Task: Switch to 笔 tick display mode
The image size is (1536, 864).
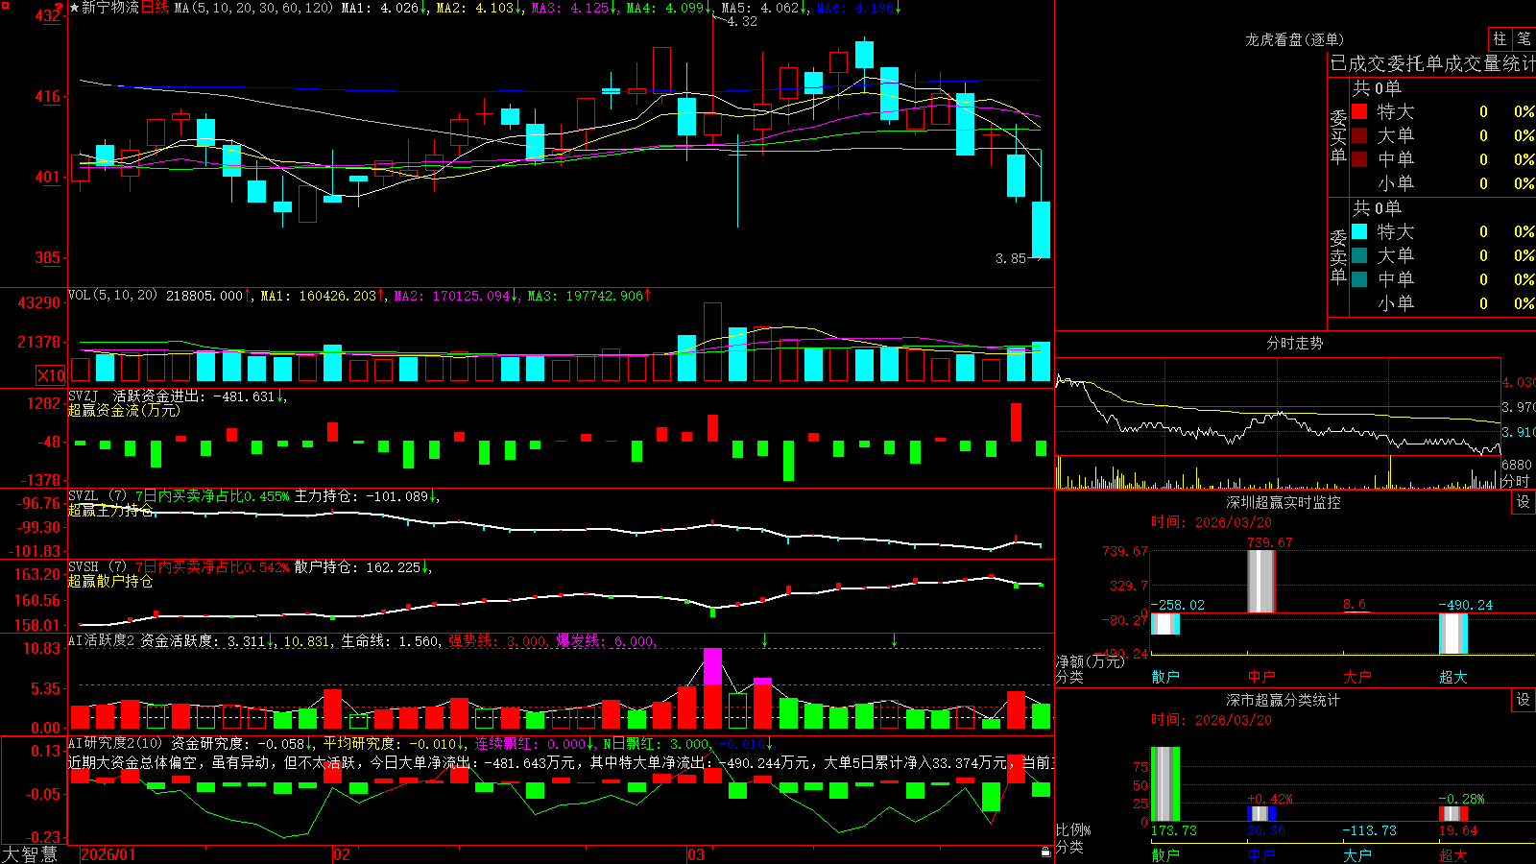Action: point(1524,38)
